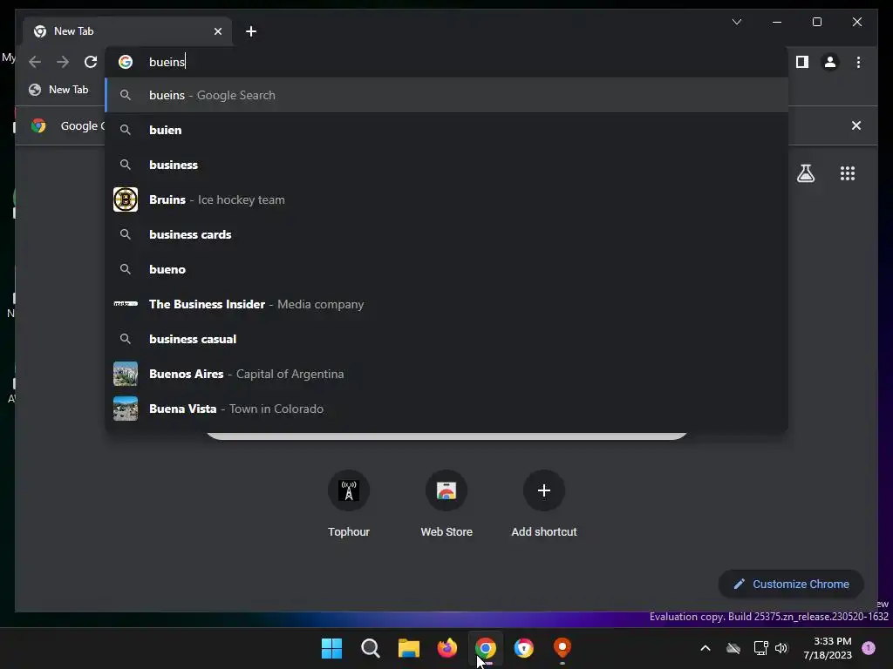Open notification center badge
Image resolution: width=893 pixels, height=669 pixels.
[869, 648]
